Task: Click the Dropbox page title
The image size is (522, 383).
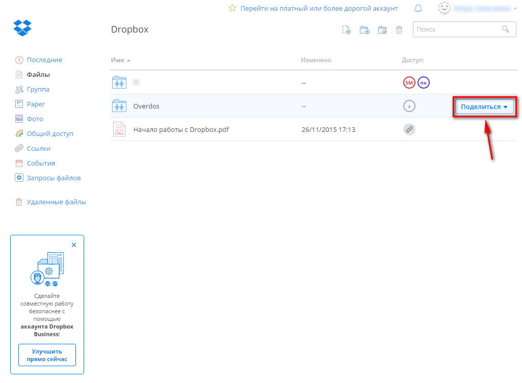Action: (x=129, y=29)
